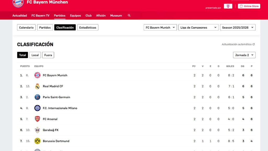The image size is (268, 151).
Task: Switch to the Estadísticas tab
Action: 88,28
